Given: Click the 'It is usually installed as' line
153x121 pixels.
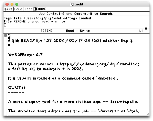Looking at the screenshot, I should pyautogui.click(x=63, y=78).
